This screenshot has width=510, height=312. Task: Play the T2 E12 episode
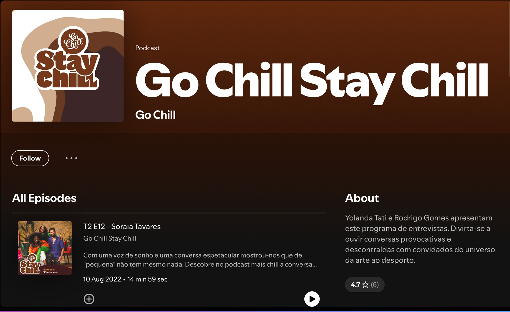312,299
